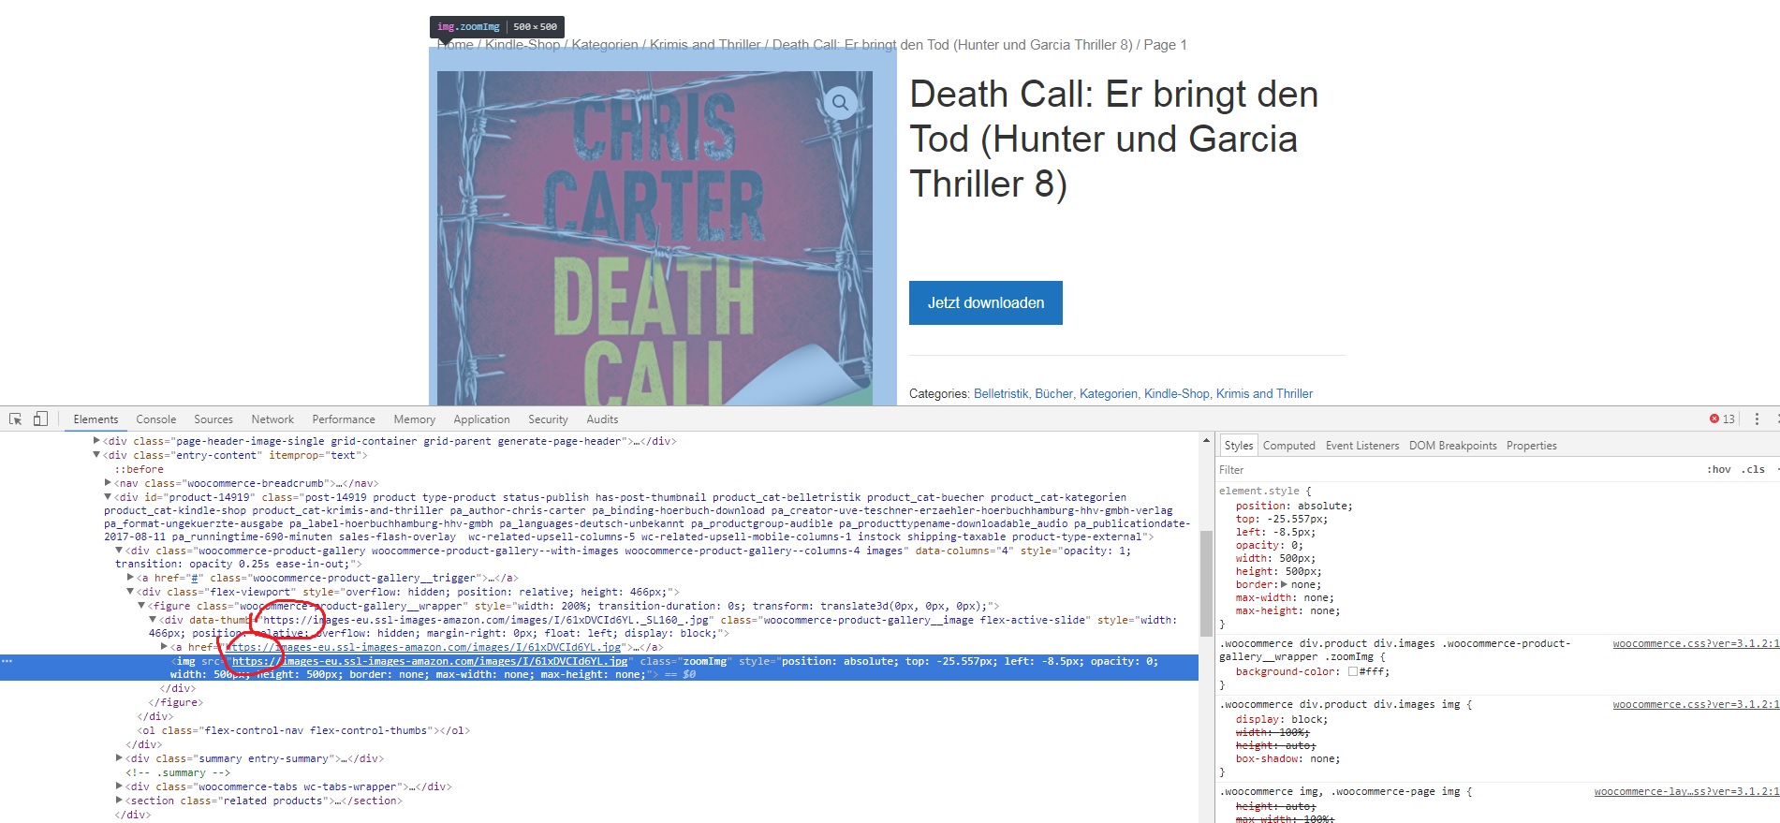Viewport: 1780px width, 823px height.
Task: Click the Home breadcrumb link
Action: [456, 45]
